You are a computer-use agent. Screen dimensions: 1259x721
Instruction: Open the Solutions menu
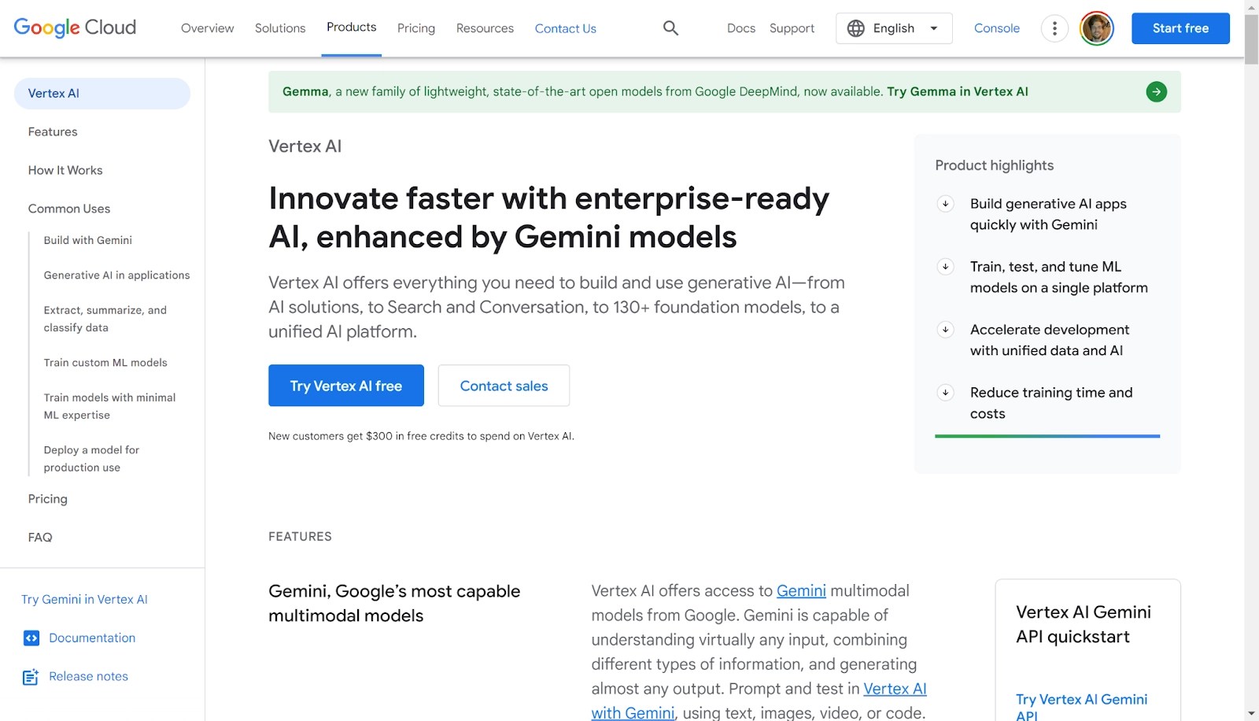pos(280,28)
